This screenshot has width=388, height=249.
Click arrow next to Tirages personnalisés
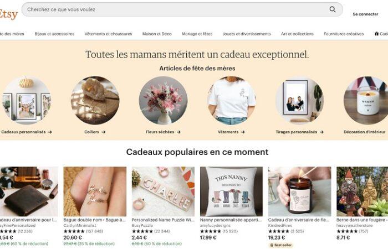coord(321,132)
